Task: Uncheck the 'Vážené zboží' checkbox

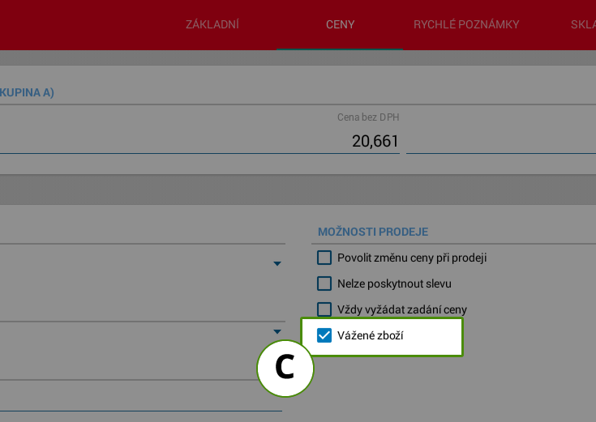Action: pyautogui.click(x=324, y=335)
